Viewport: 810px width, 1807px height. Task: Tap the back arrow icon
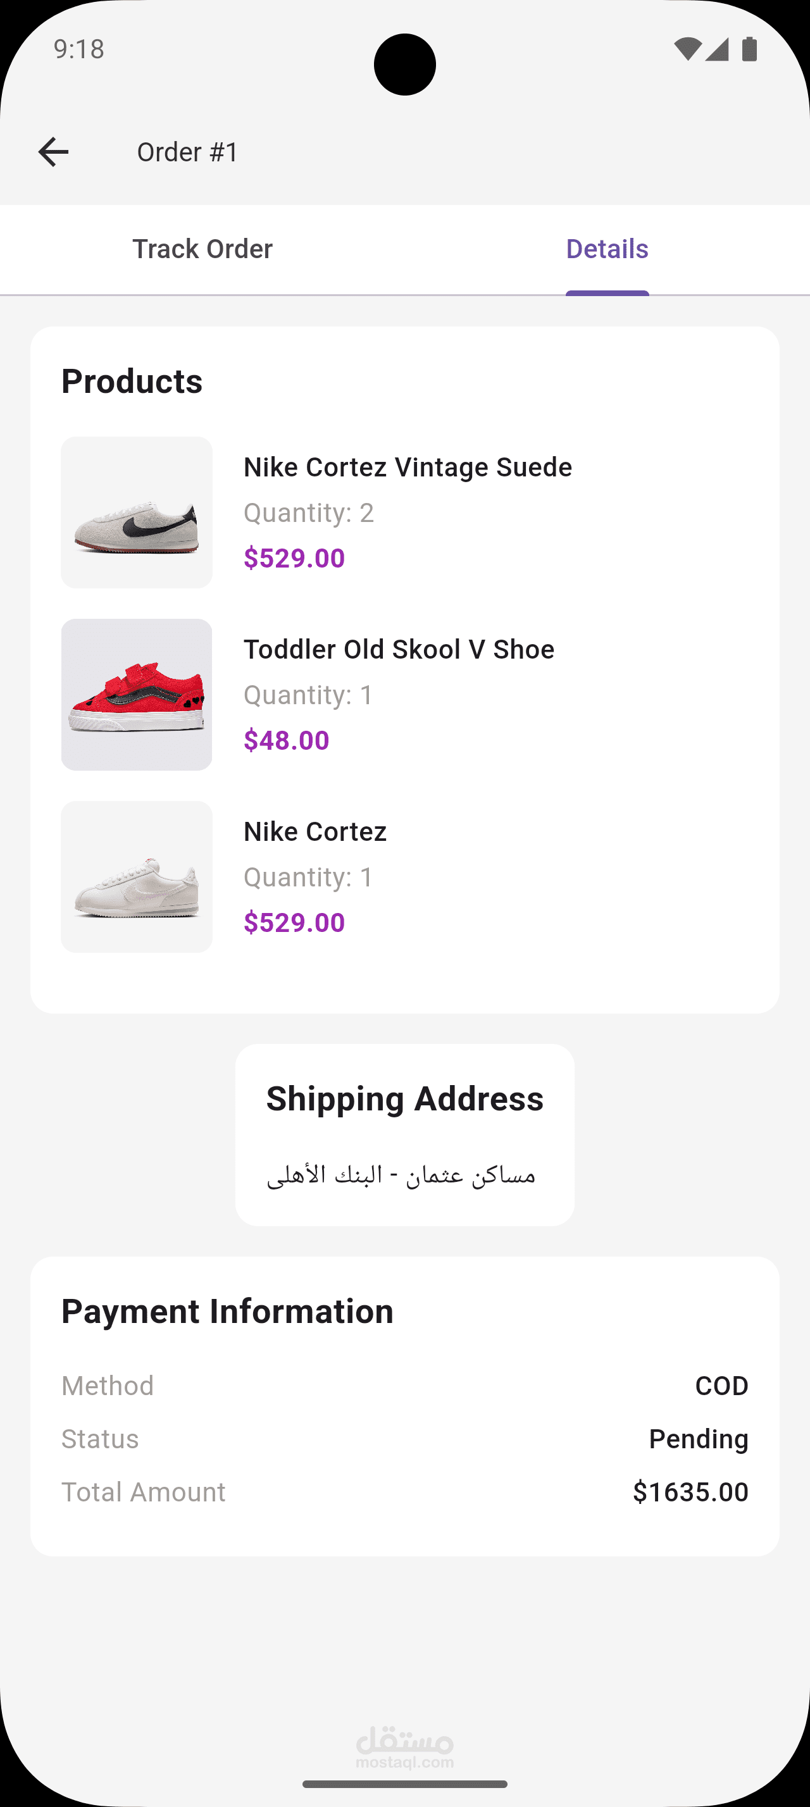click(x=53, y=152)
